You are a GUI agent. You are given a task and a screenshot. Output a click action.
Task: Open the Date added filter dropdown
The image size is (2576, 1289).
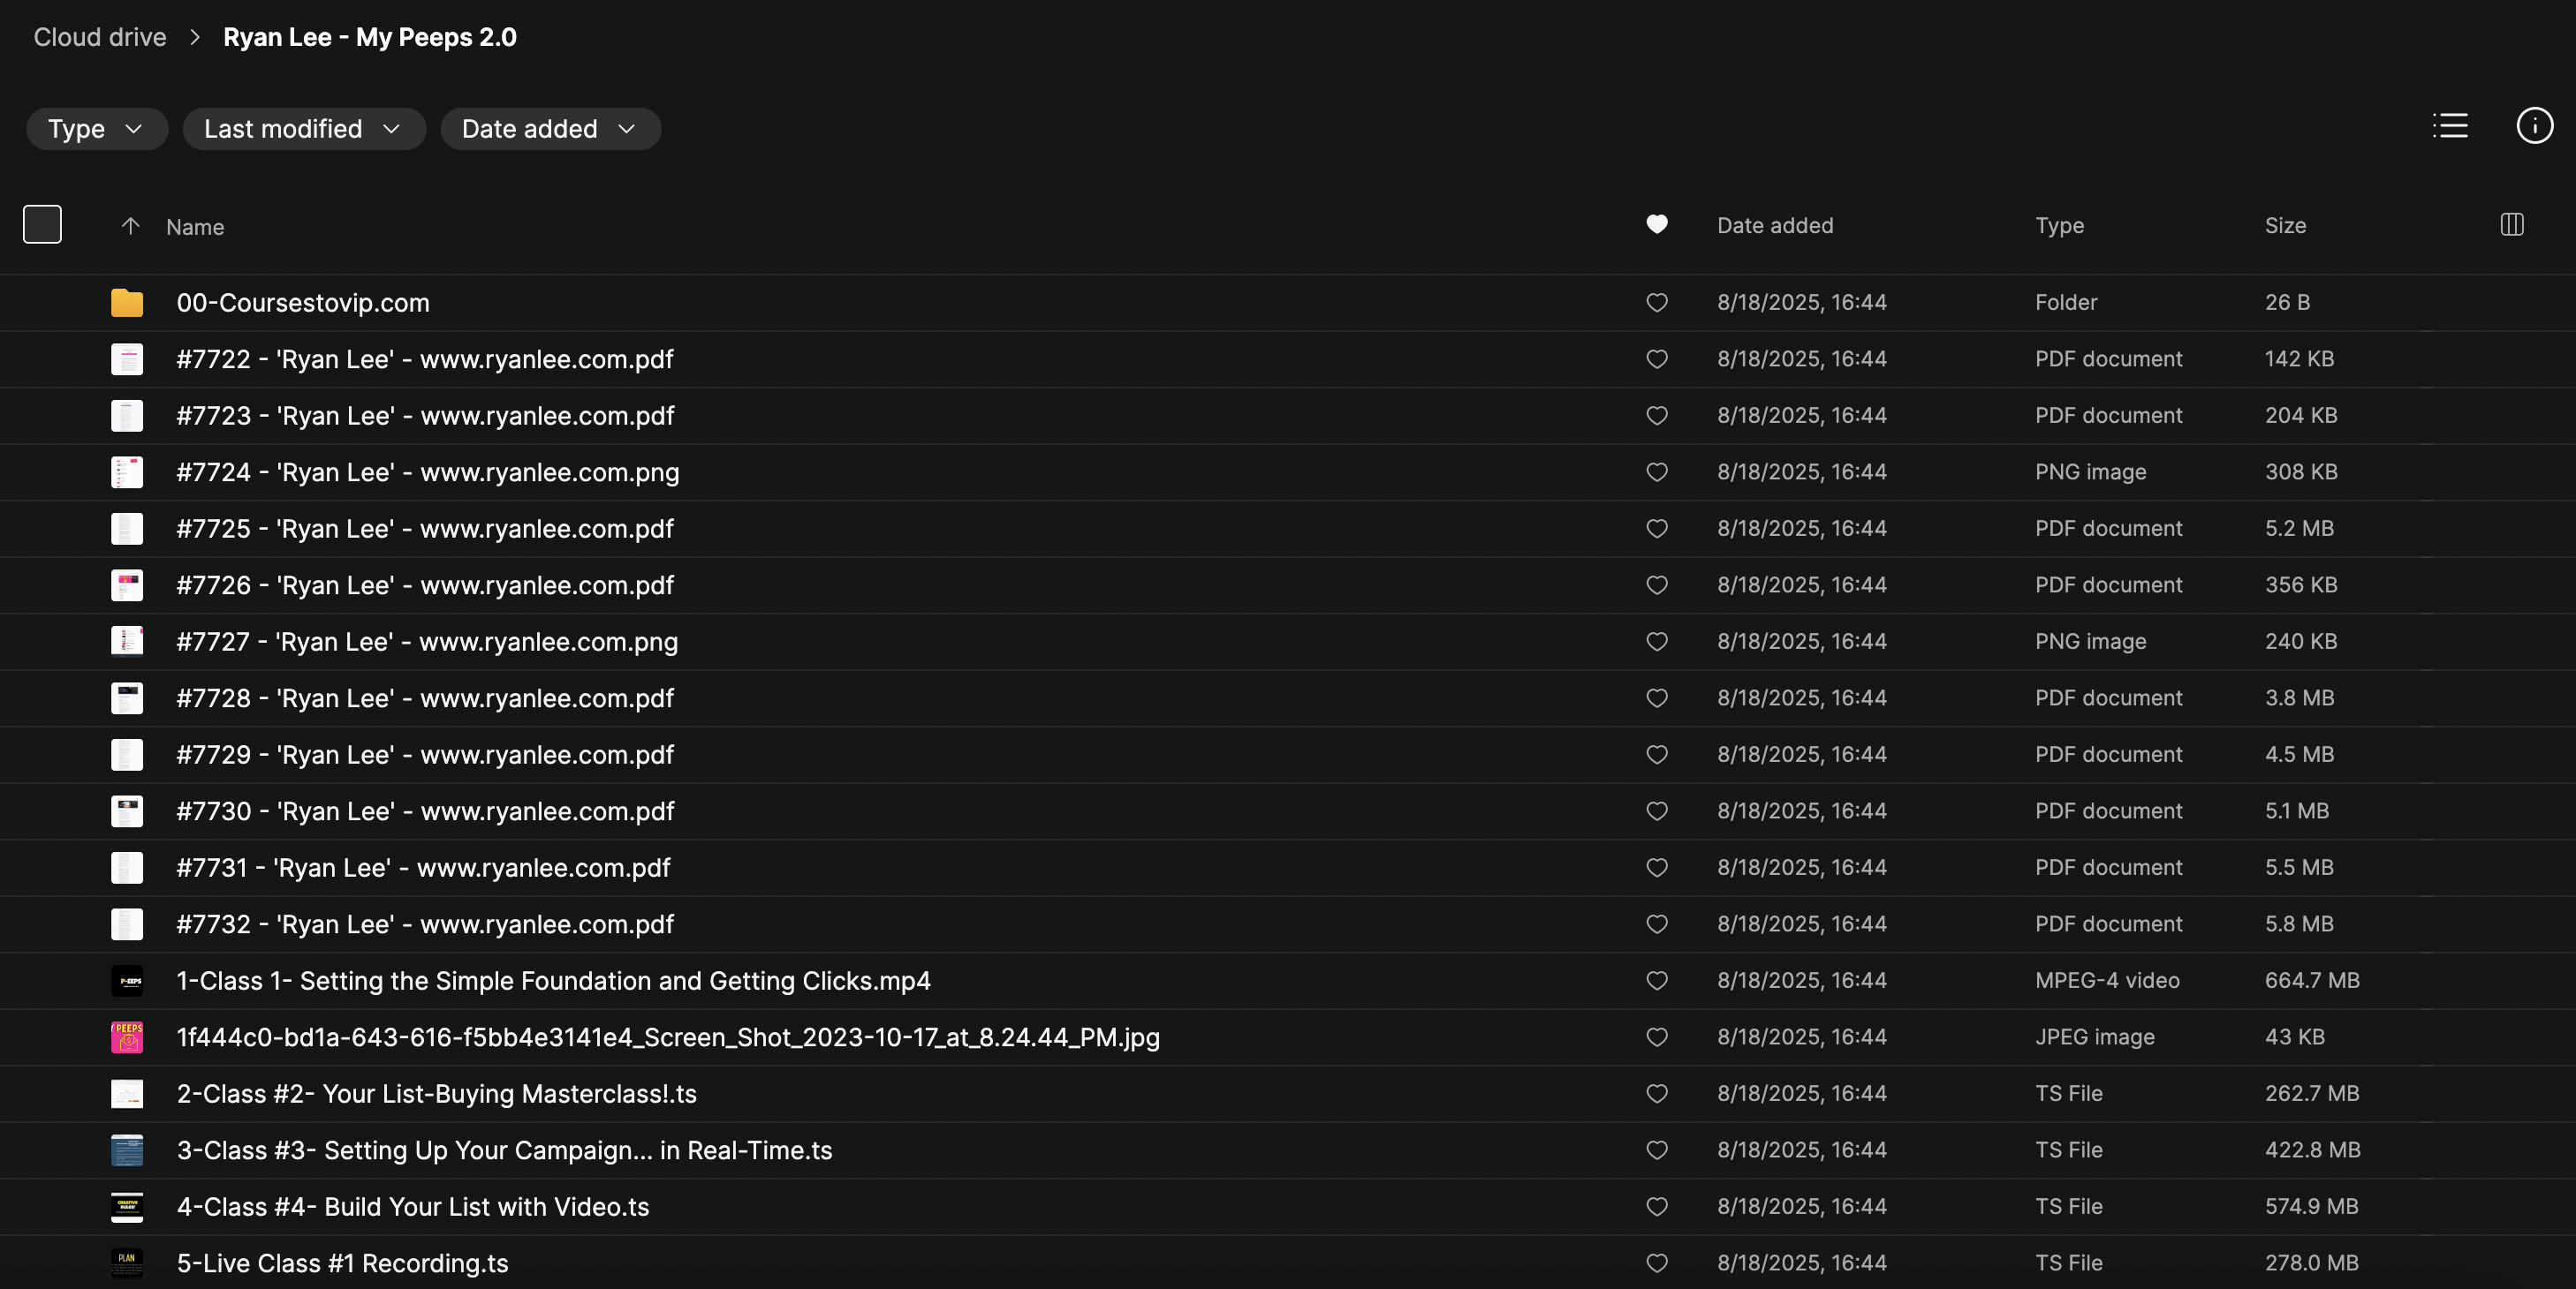click(x=550, y=129)
